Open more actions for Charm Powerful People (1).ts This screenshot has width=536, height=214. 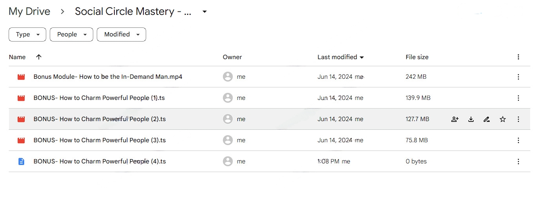518,98
